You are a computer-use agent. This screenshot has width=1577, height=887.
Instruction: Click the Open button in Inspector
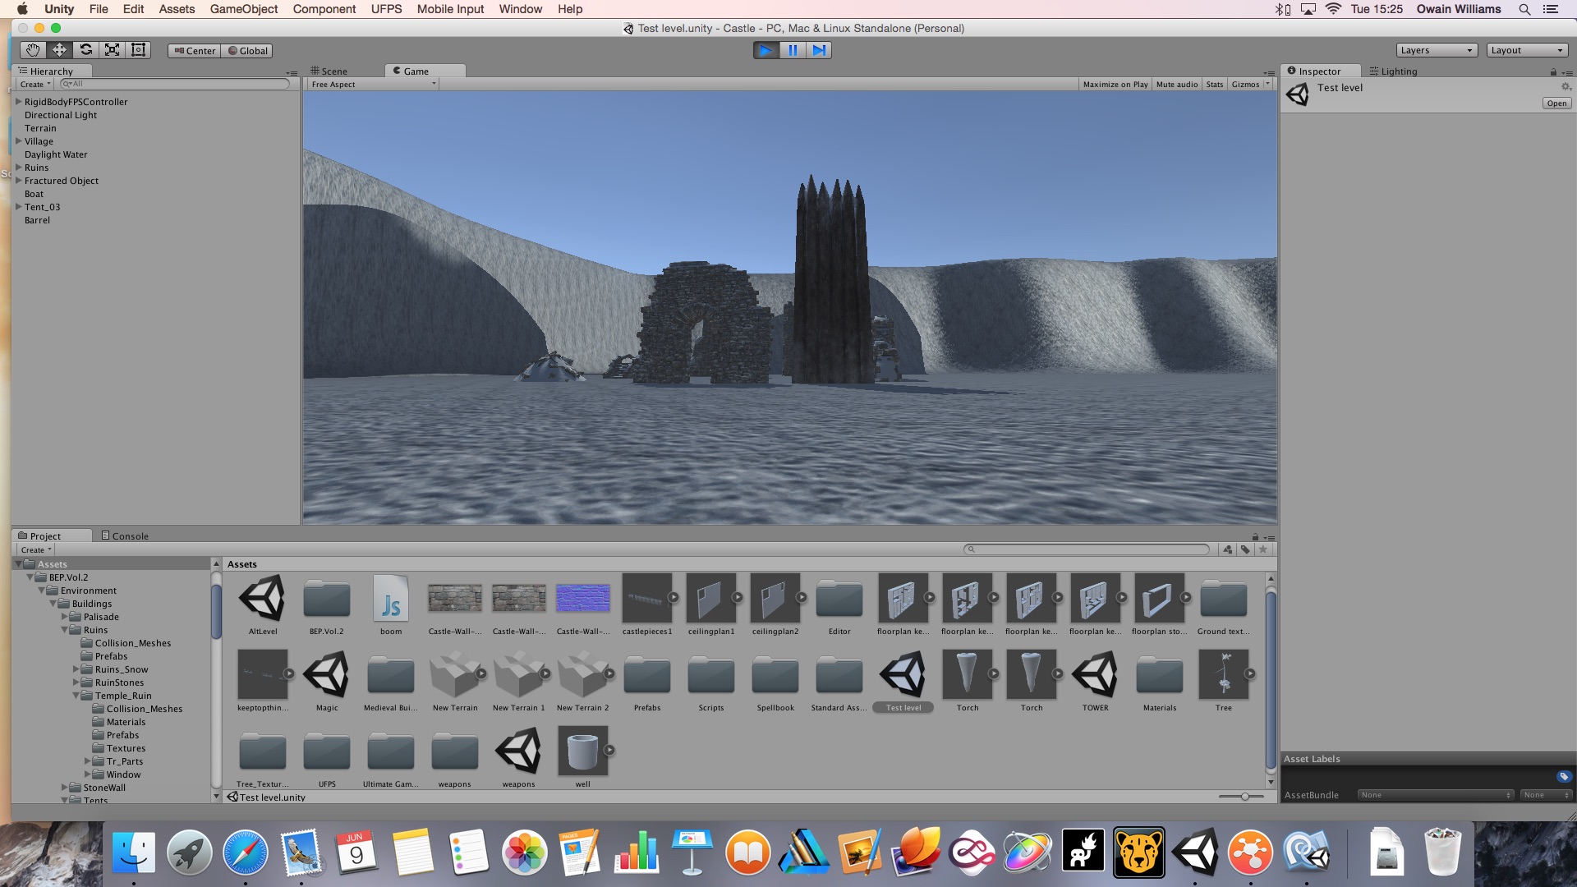pyautogui.click(x=1556, y=103)
